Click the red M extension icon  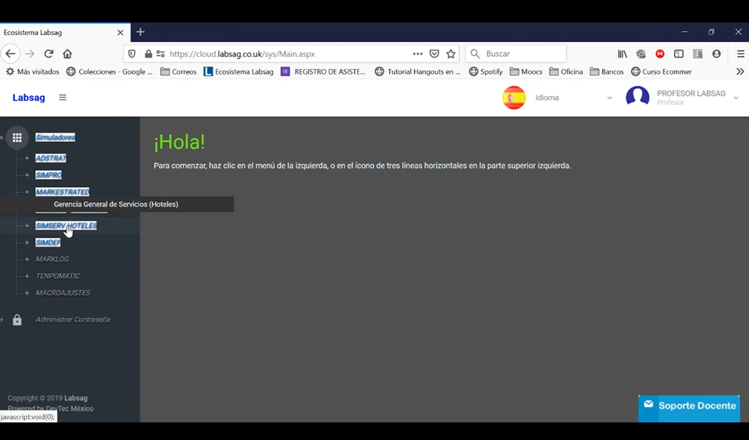[660, 54]
